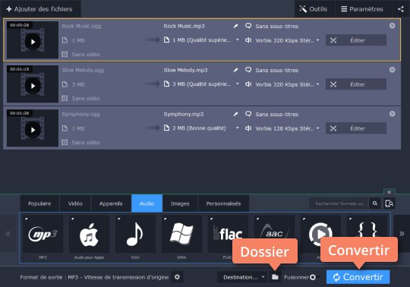
Task: Remove Slow Melody file from list
Action: (393, 70)
